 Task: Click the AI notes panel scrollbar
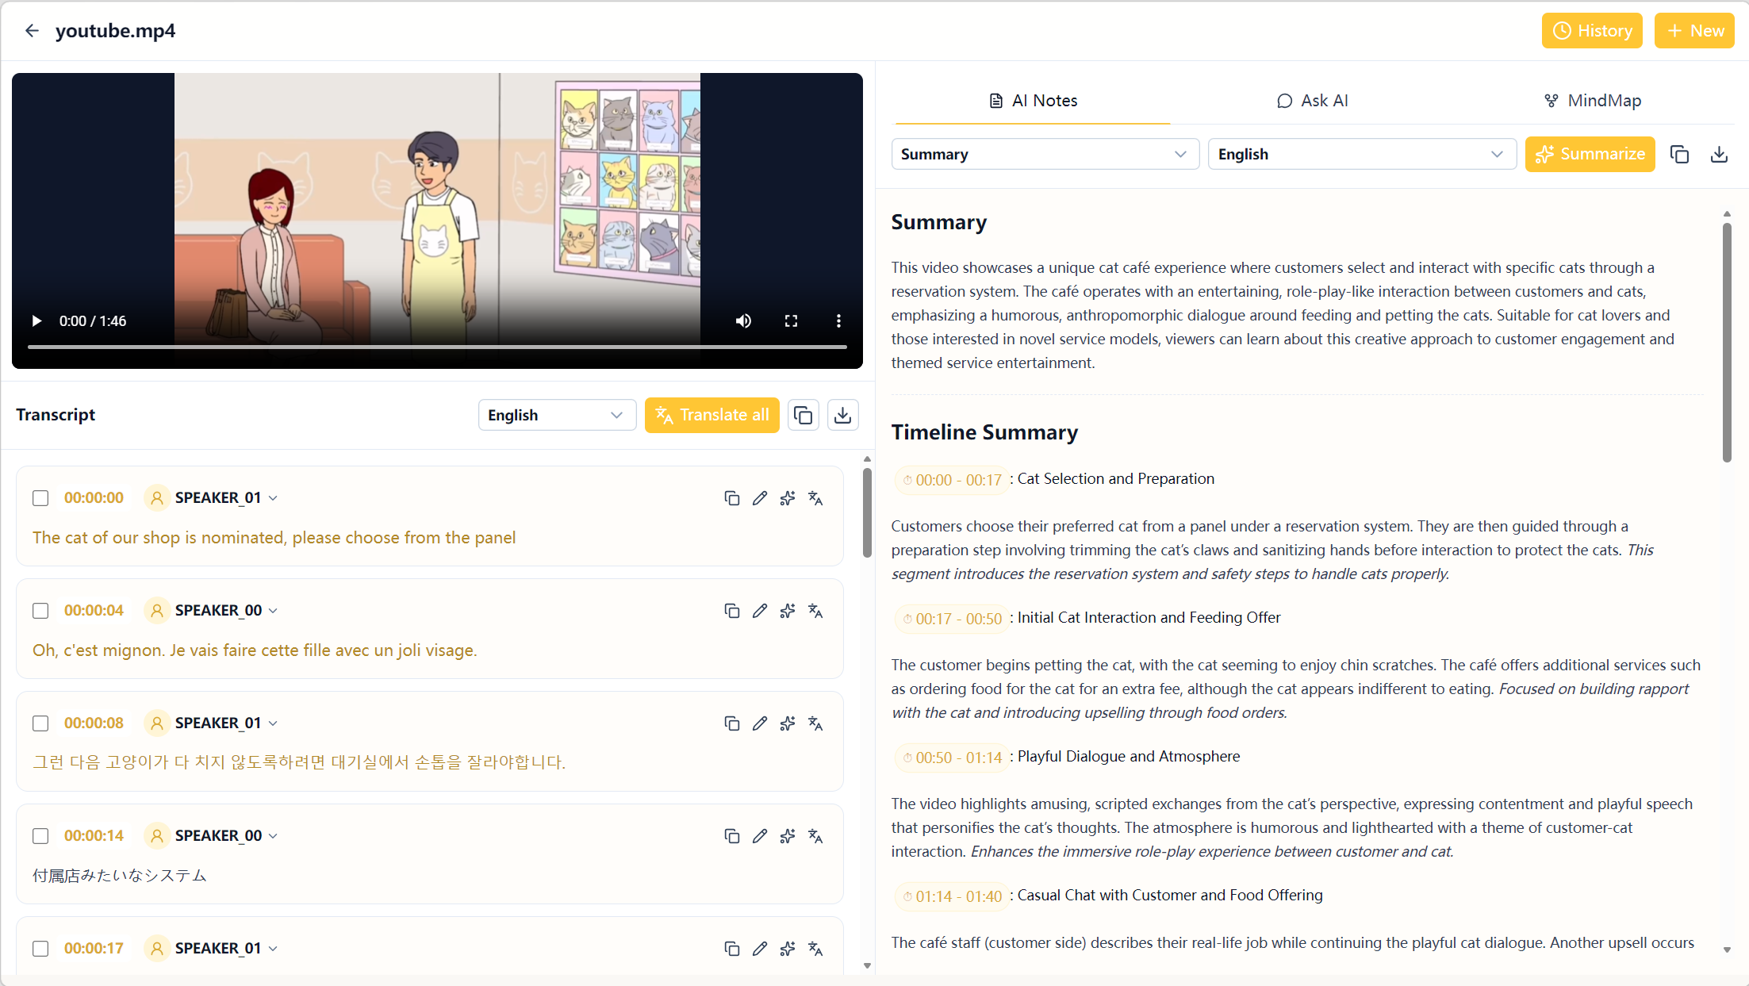pos(1727,342)
